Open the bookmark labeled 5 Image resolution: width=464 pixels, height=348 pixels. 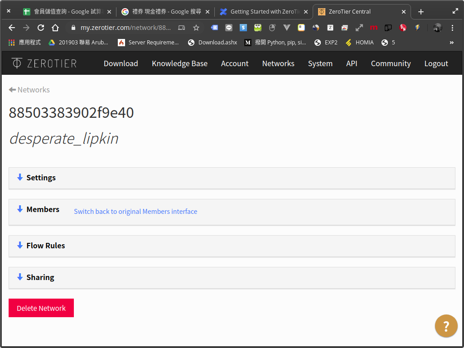pos(388,43)
